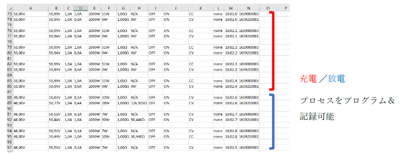The height and width of the screenshot is (155, 404).
Task: Click the red charging bracket
Action: coord(272,51)
